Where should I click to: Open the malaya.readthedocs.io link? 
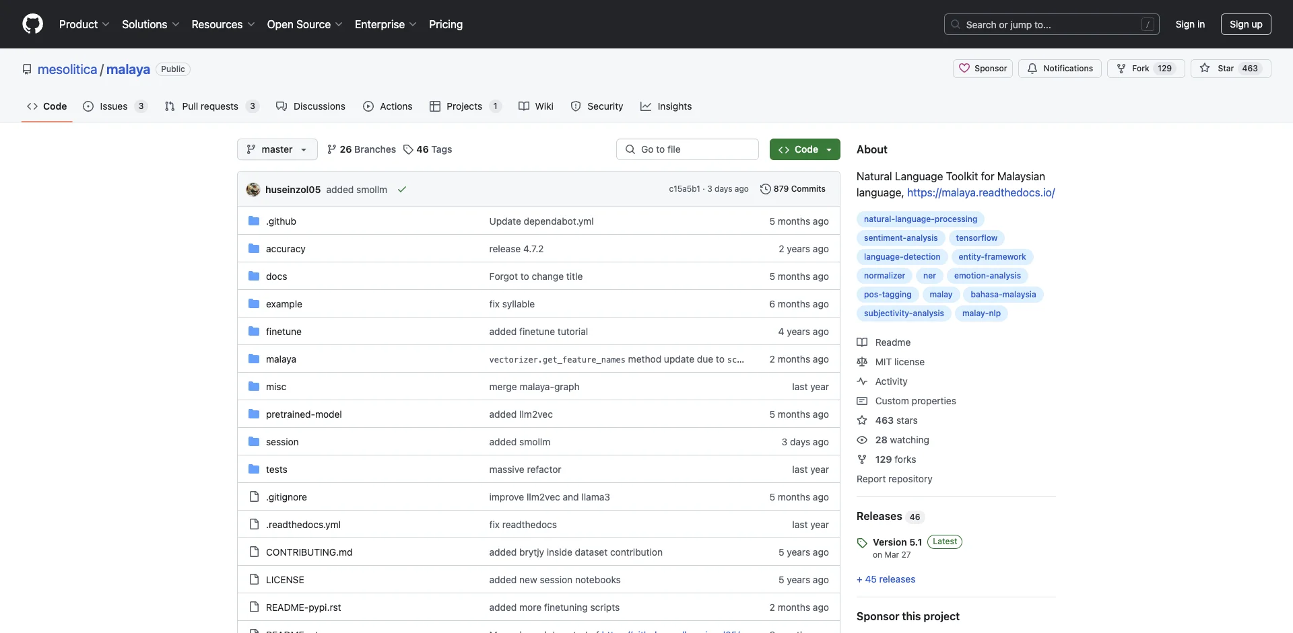981,192
